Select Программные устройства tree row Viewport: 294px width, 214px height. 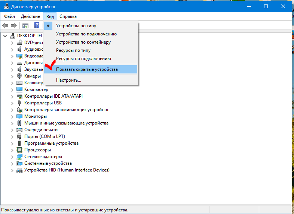pos(51,143)
